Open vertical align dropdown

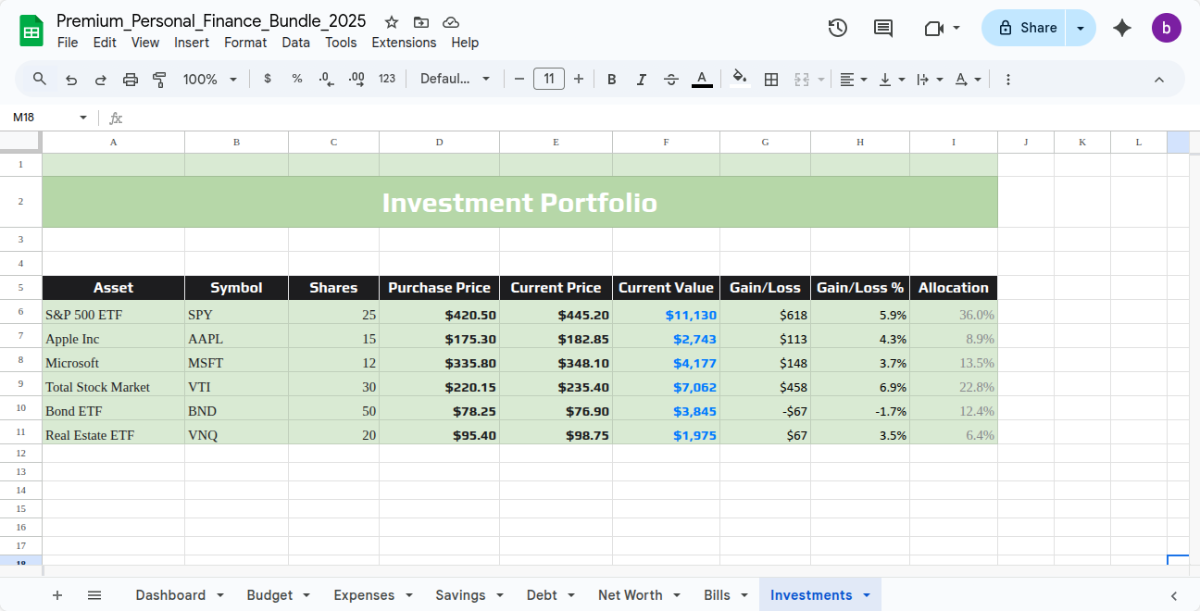point(891,80)
